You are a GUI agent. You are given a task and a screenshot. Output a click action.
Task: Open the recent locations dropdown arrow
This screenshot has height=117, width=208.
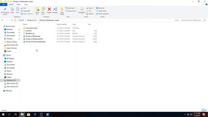pos(9,20)
